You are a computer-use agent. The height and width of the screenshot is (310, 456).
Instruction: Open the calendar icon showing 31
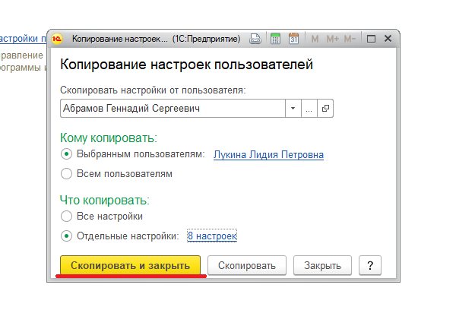(x=293, y=39)
